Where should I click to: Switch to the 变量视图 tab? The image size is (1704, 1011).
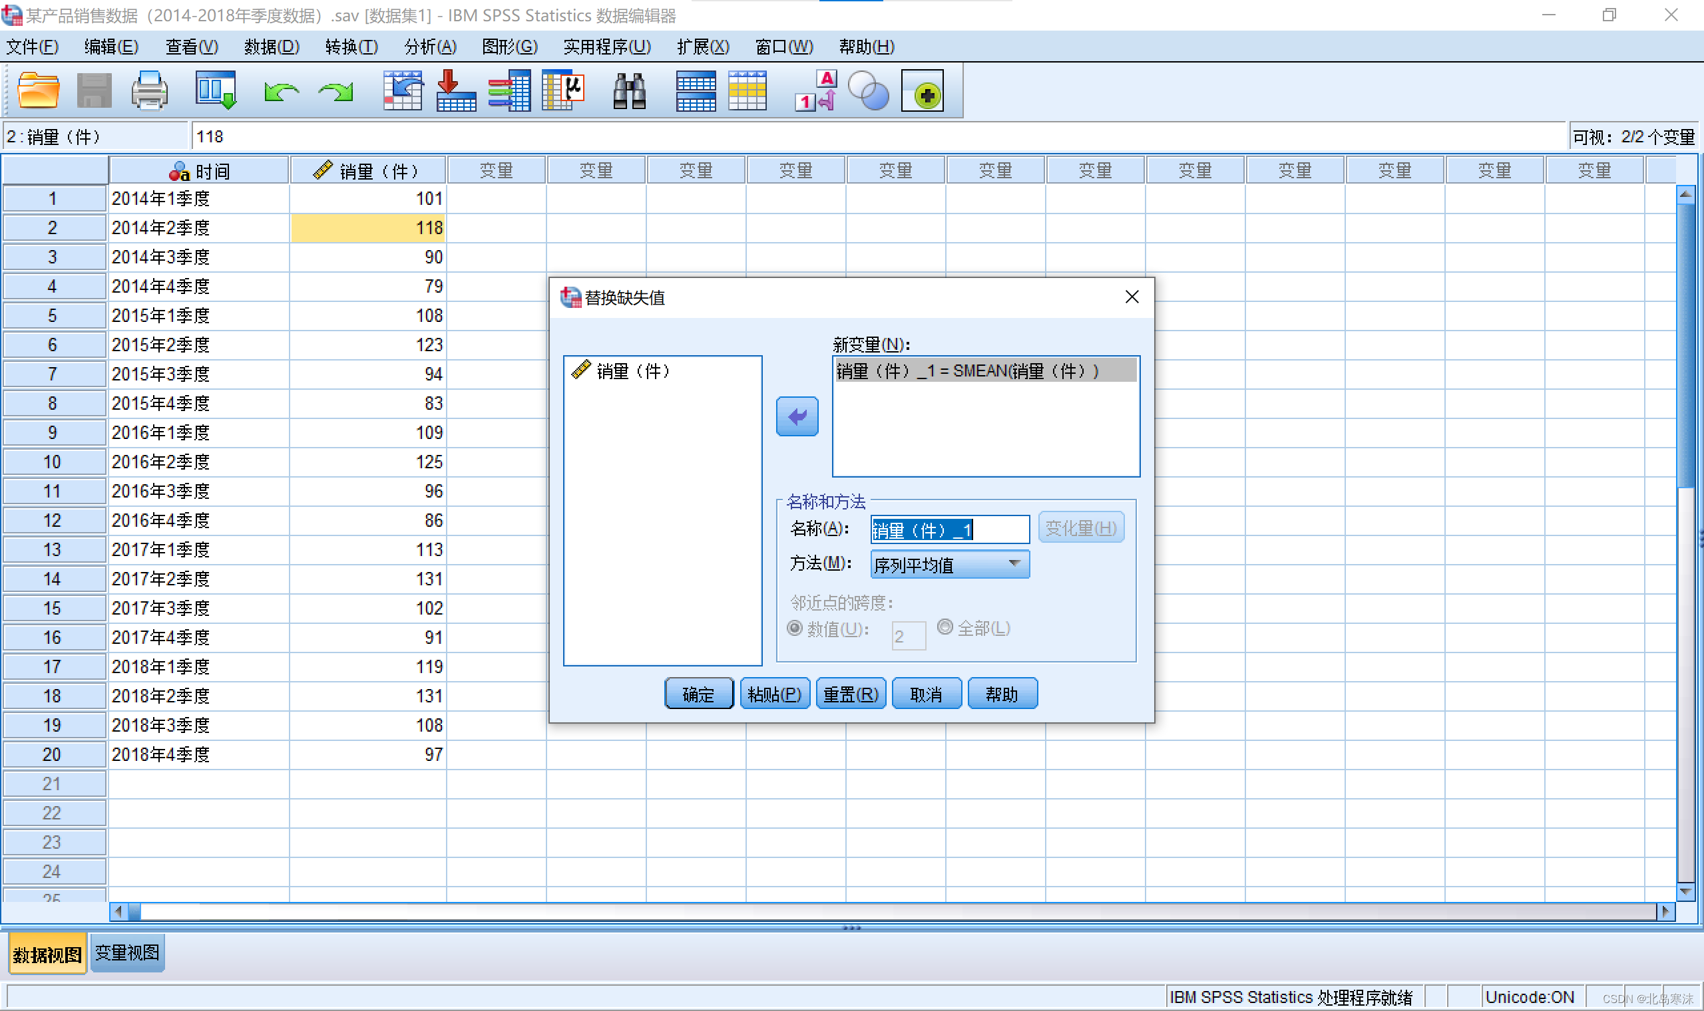(126, 952)
